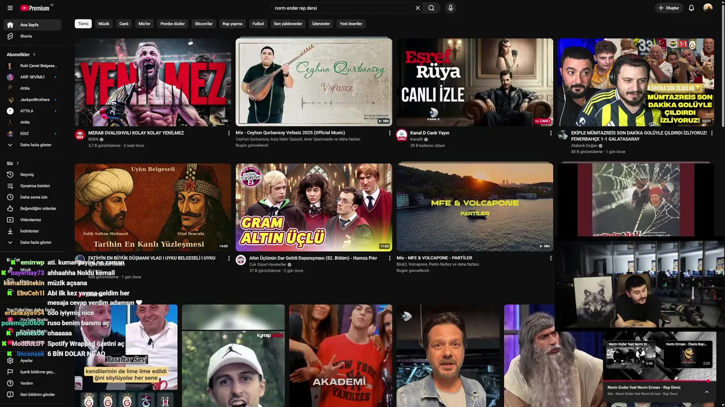Open İndirilenler downloads
This screenshot has height=407, width=725.
pyautogui.click(x=32, y=231)
